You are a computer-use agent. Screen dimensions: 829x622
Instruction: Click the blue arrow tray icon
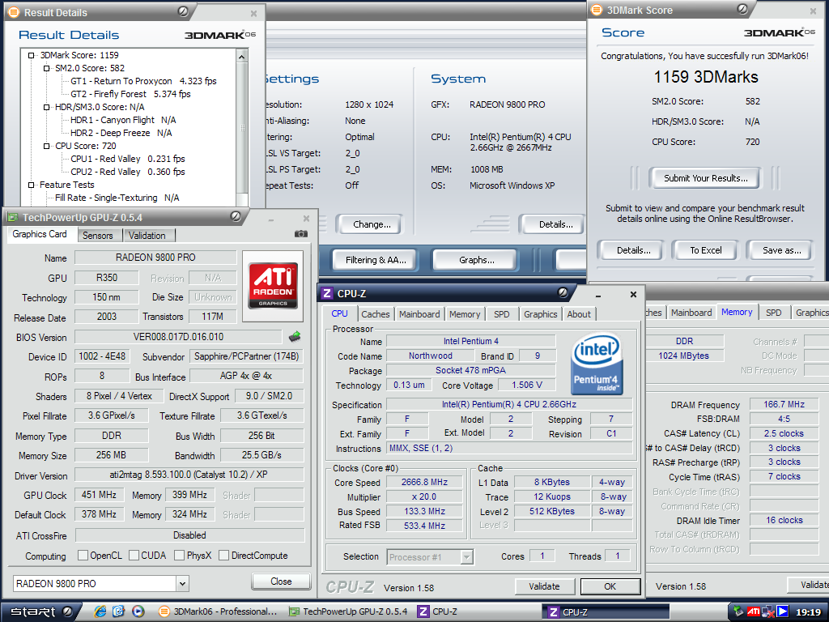tap(783, 612)
